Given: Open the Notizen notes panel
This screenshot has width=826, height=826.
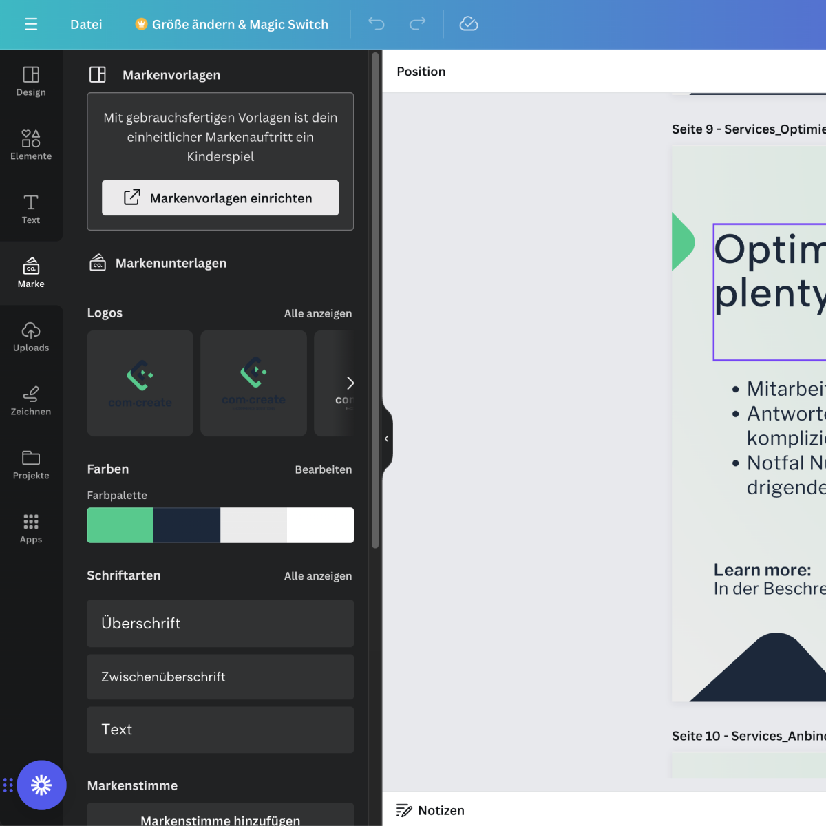Looking at the screenshot, I should [431, 810].
